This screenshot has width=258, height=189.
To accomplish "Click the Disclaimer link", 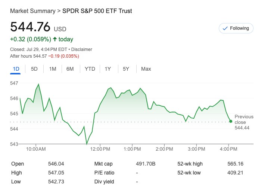I will point(81,49).
